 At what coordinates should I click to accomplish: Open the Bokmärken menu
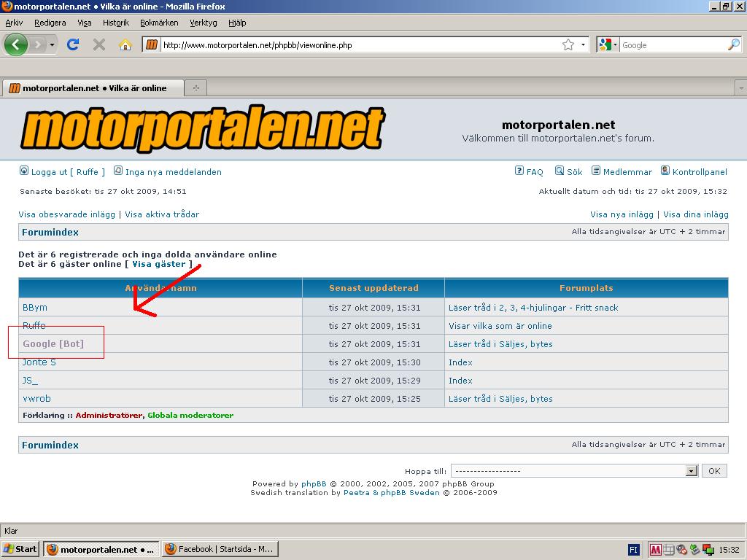click(x=159, y=23)
